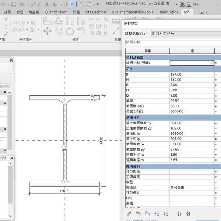Move parameter up with arrow icon
Screen dimensions: 221x221
click(x=157, y=214)
